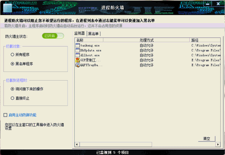225x155 pixels.
Task: Click the GIF录制工 application icon
Action: pyautogui.click(x=78, y=60)
